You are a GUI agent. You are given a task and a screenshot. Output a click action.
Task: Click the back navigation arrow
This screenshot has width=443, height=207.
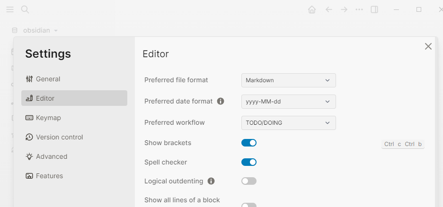(328, 9)
